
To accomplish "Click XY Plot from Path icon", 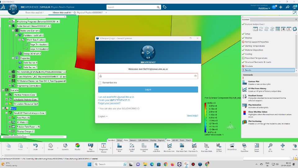I will 207,145.
